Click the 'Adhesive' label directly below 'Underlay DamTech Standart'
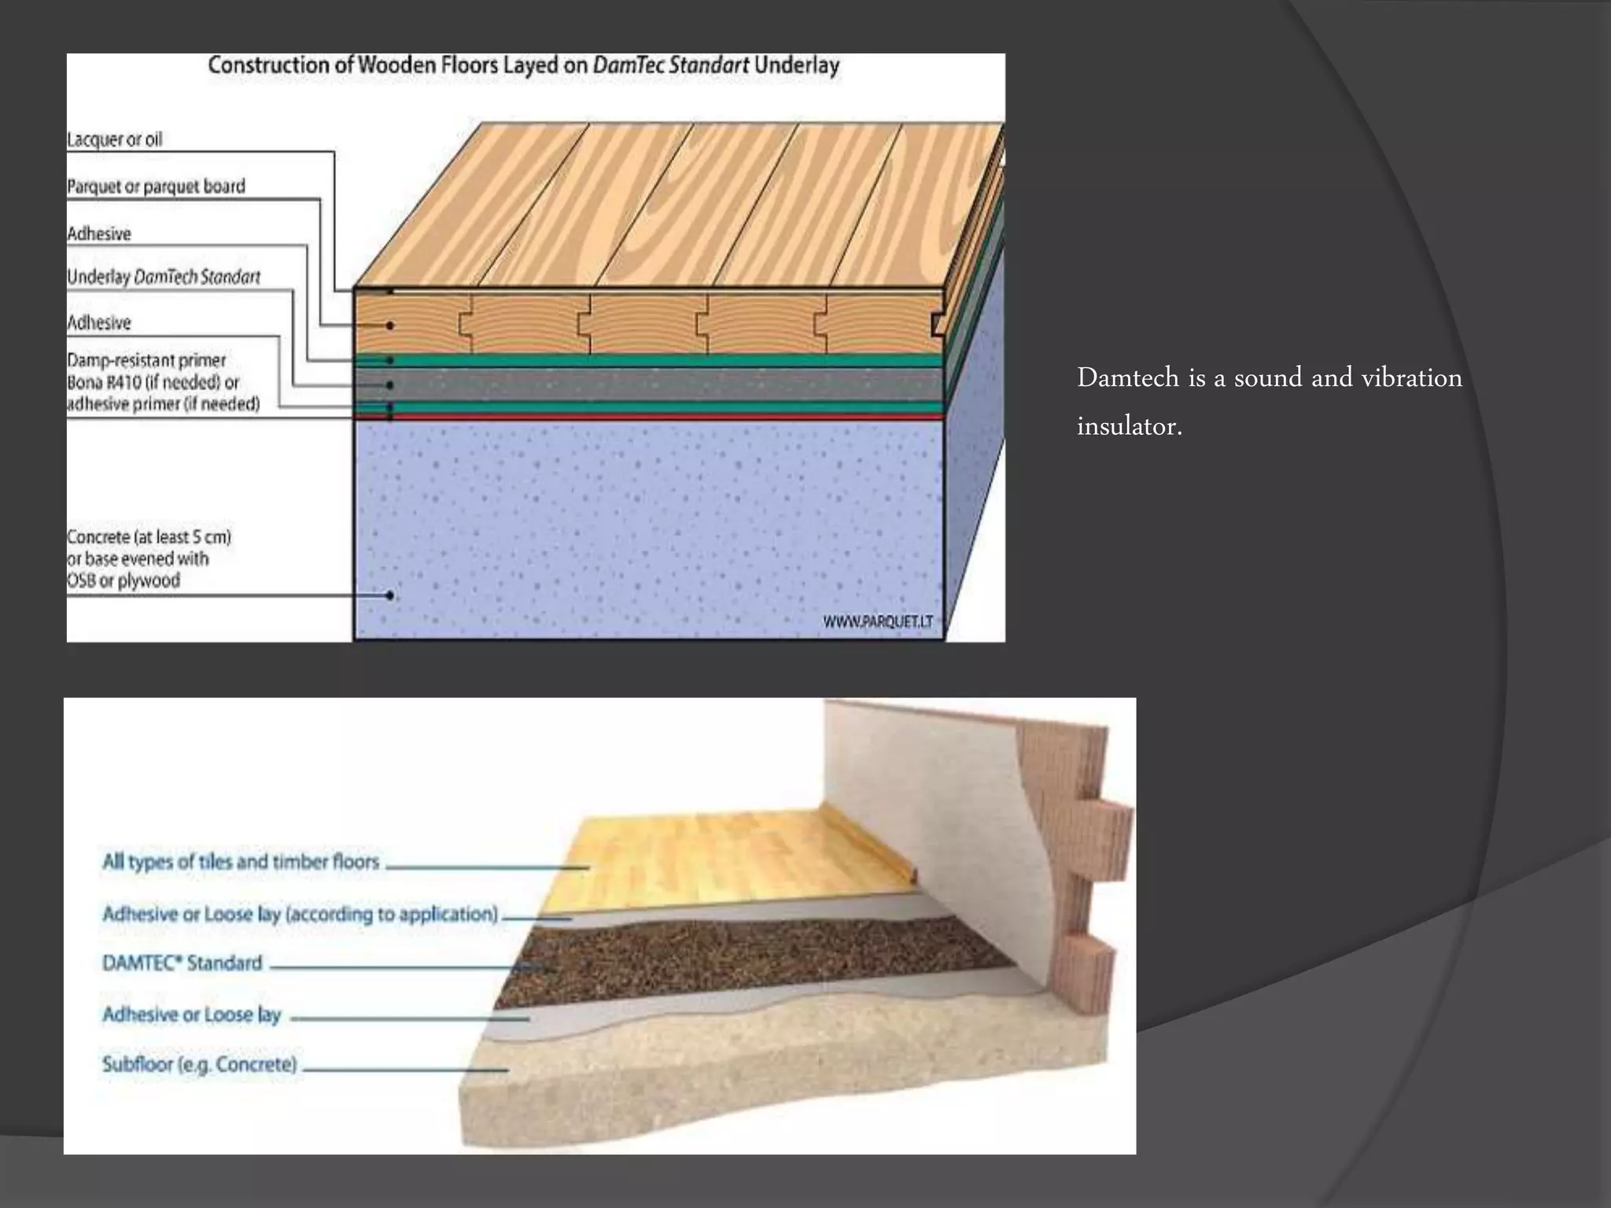The width and height of the screenshot is (1611, 1208). [x=99, y=322]
